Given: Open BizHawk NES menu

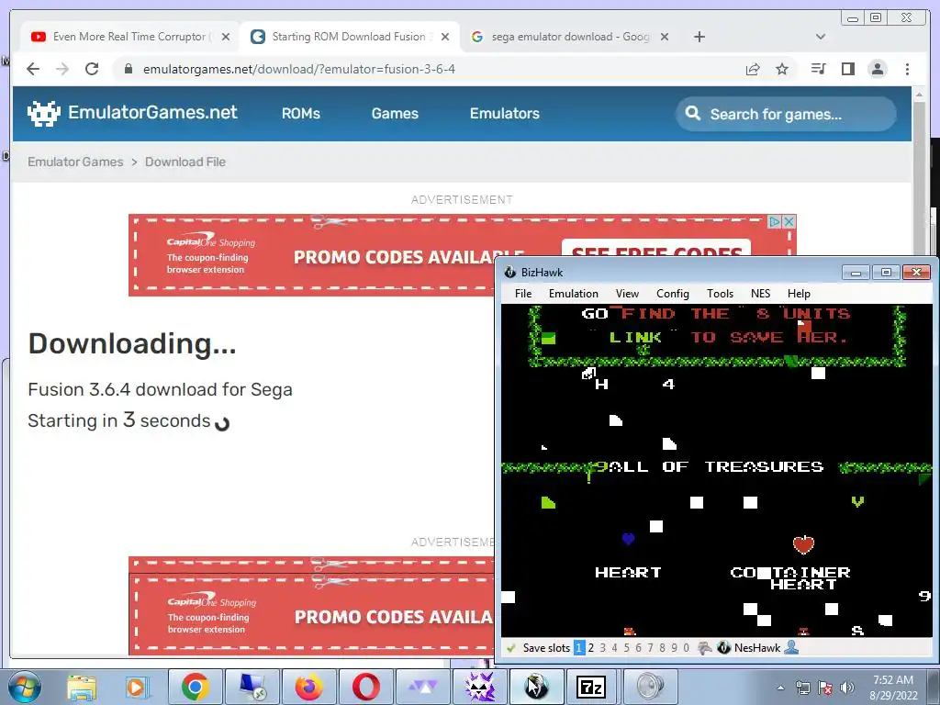Looking at the screenshot, I should coord(760,294).
